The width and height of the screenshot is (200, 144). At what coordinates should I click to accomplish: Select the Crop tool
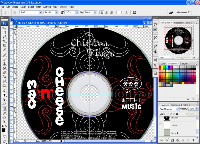pos(4,45)
